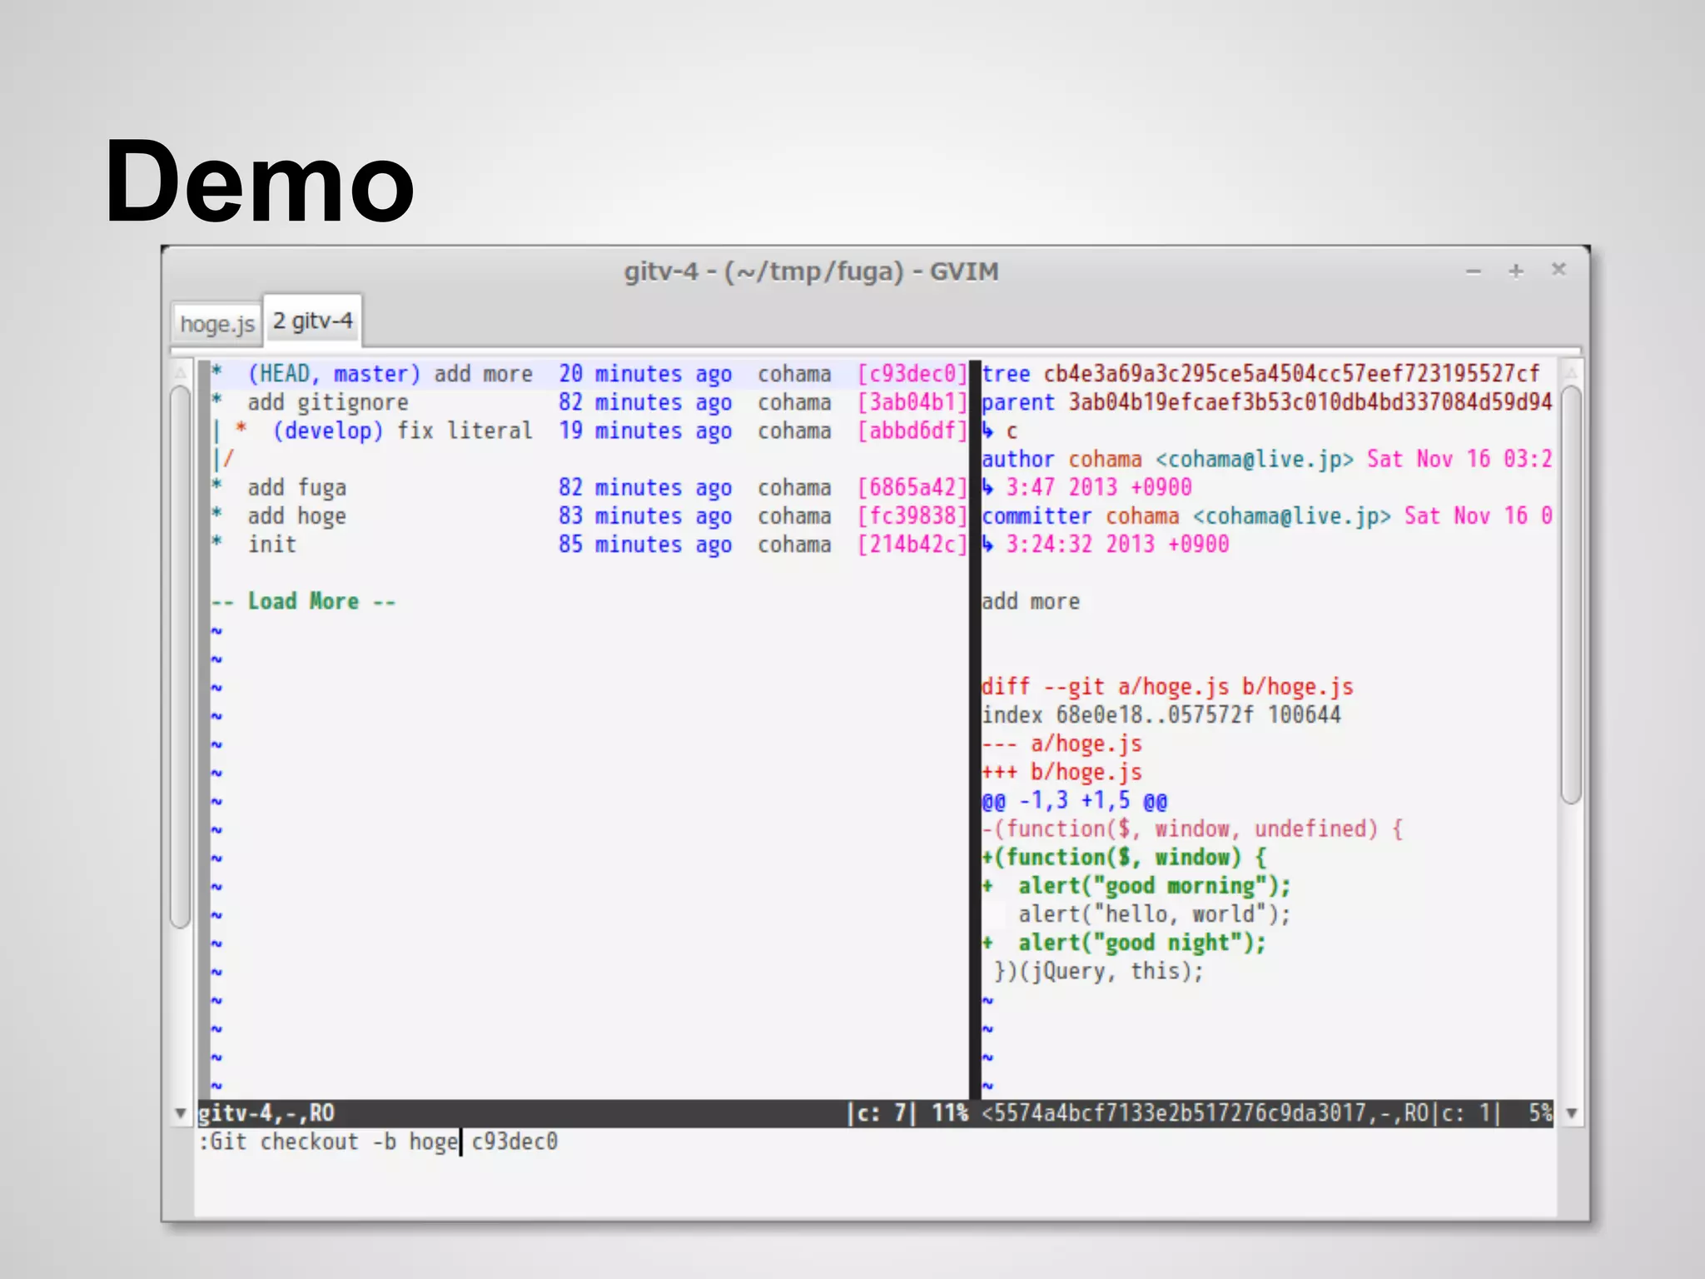Click commit hash [abbd6df]

pyautogui.click(x=912, y=430)
